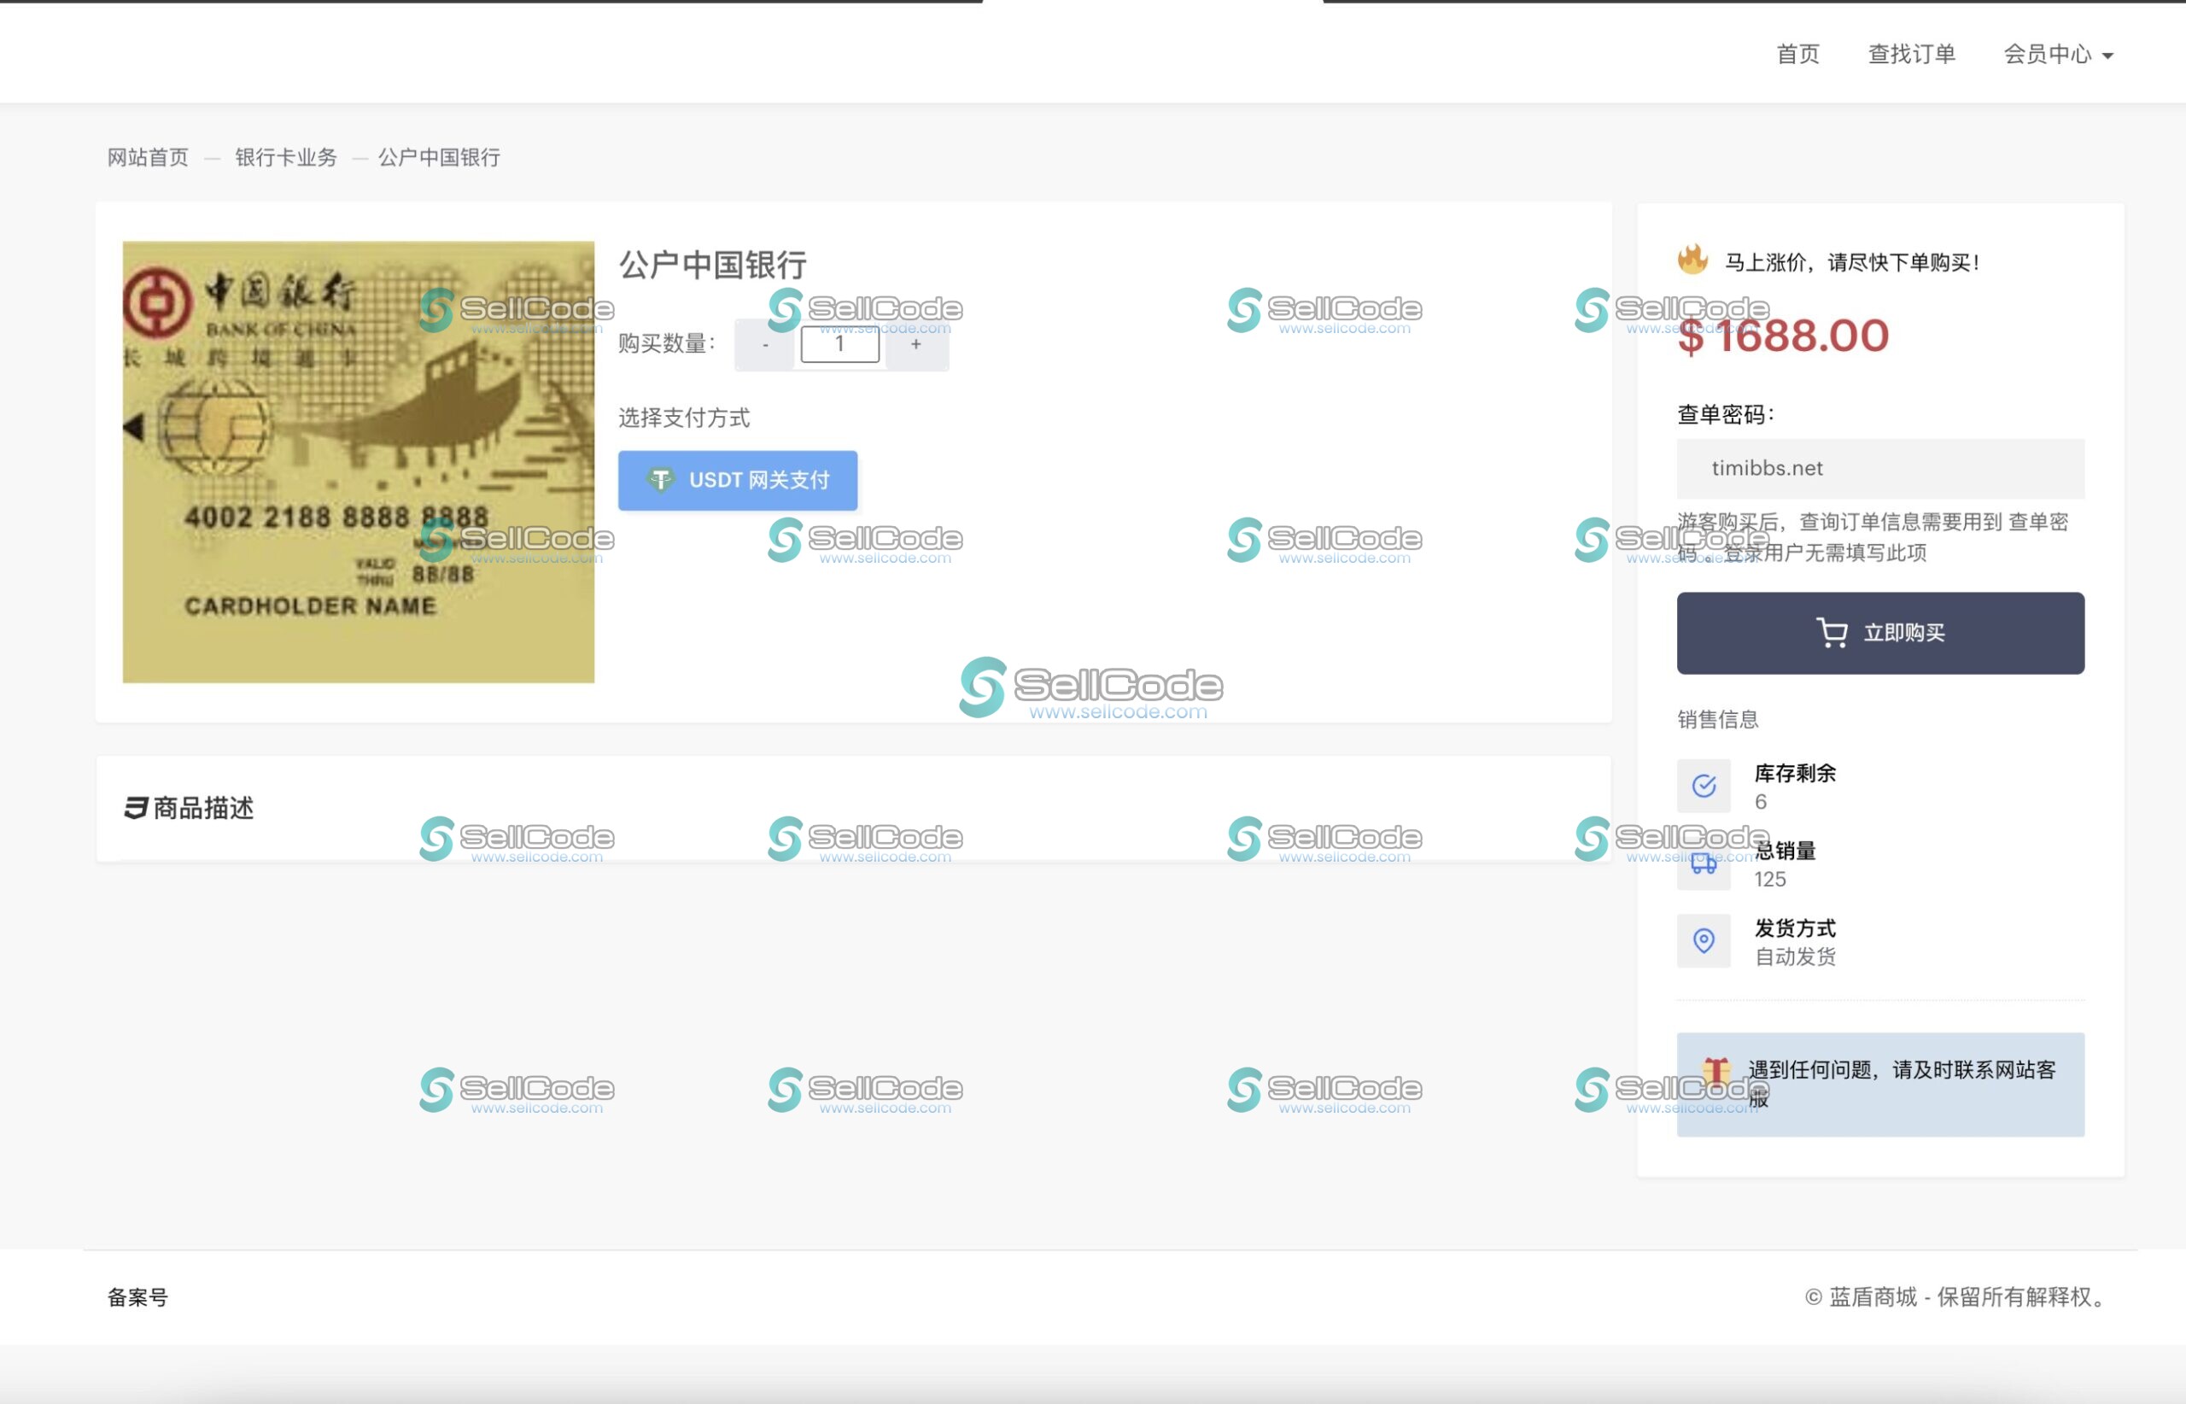Screen dimensions: 2186x1404
Task: Open the 首页 nav link
Action: pyautogui.click(x=1797, y=55)
